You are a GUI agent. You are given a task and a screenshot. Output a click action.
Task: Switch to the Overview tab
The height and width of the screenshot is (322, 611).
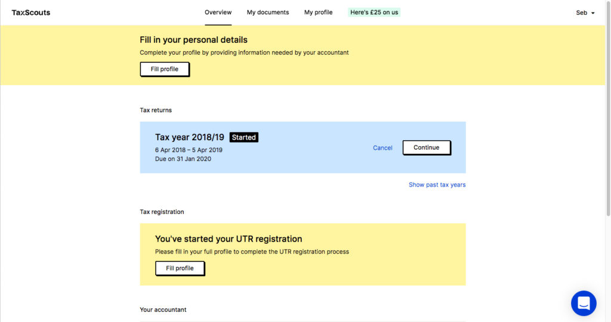pos(218,13)
